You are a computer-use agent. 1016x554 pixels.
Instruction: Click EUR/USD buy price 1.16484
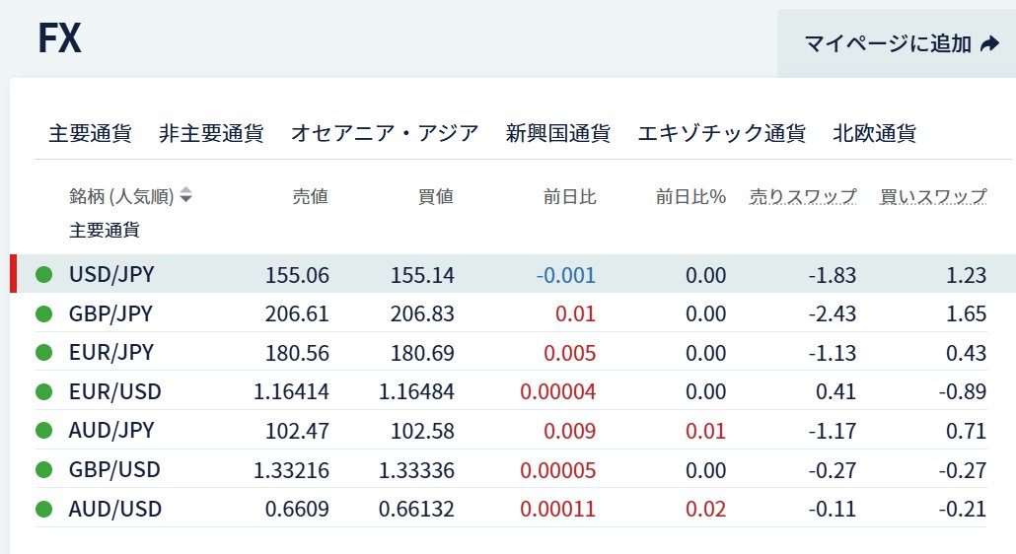pos(416,392)
